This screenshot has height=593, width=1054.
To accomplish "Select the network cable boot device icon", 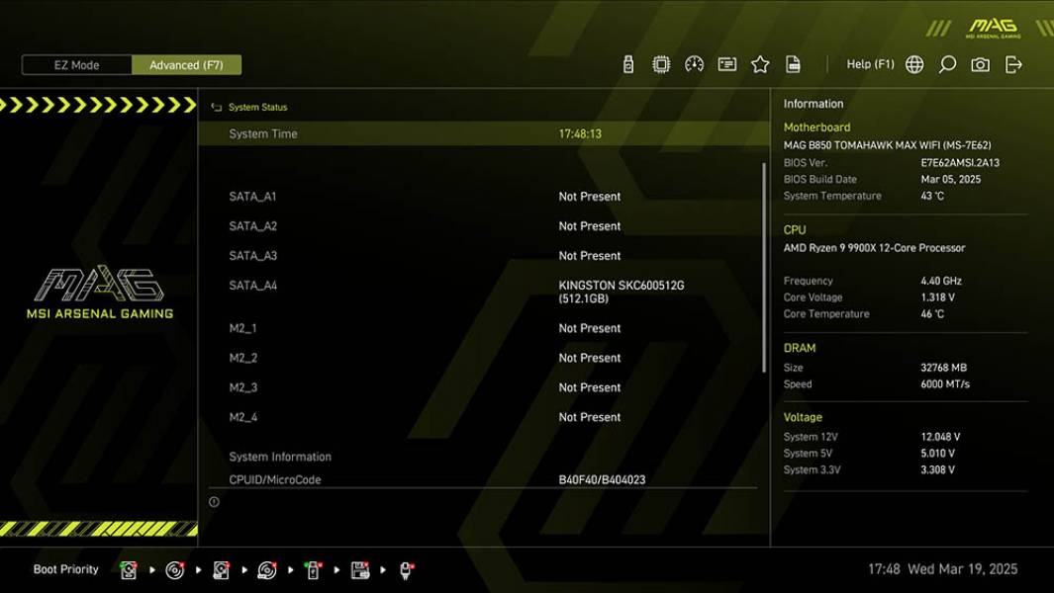I will (x=406, y=570).
